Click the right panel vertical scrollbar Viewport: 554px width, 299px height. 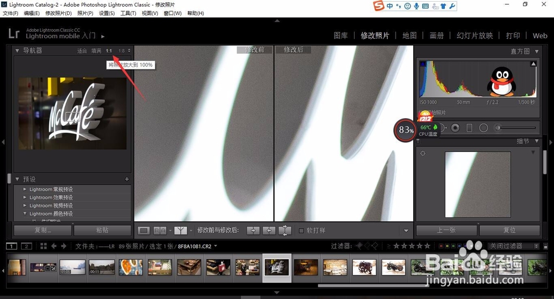point(545,162)
